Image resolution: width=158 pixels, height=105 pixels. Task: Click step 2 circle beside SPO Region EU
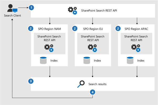tap(75, 28)
